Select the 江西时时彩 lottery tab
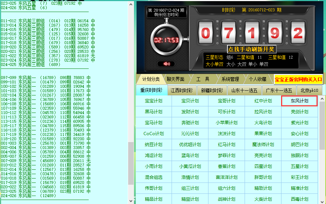The width and height of the screenshot is (326, 204). 181,90
